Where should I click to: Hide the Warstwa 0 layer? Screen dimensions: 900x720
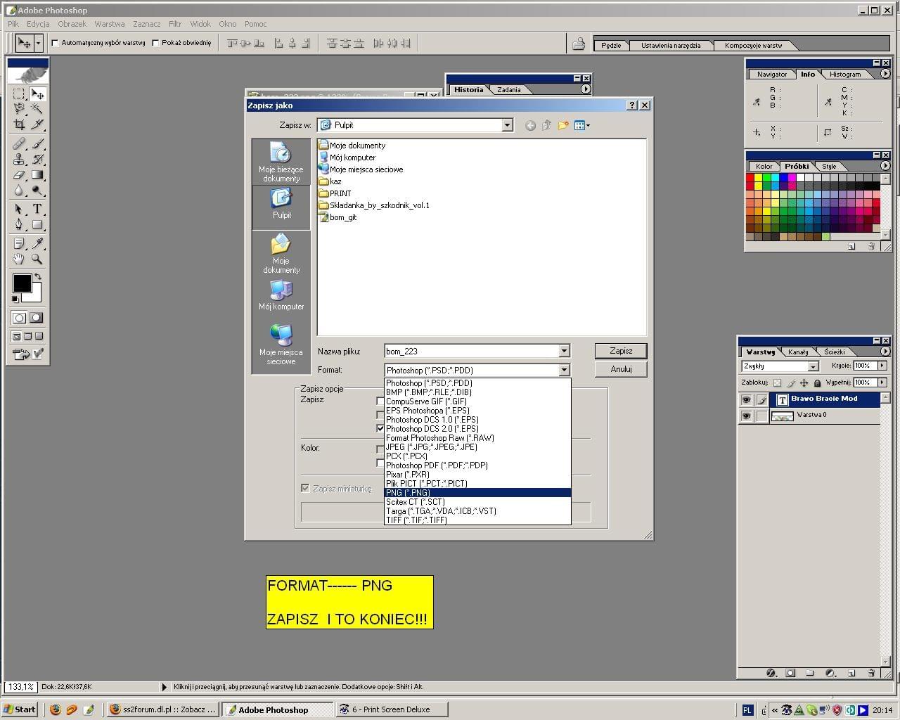tap(746, 416)
